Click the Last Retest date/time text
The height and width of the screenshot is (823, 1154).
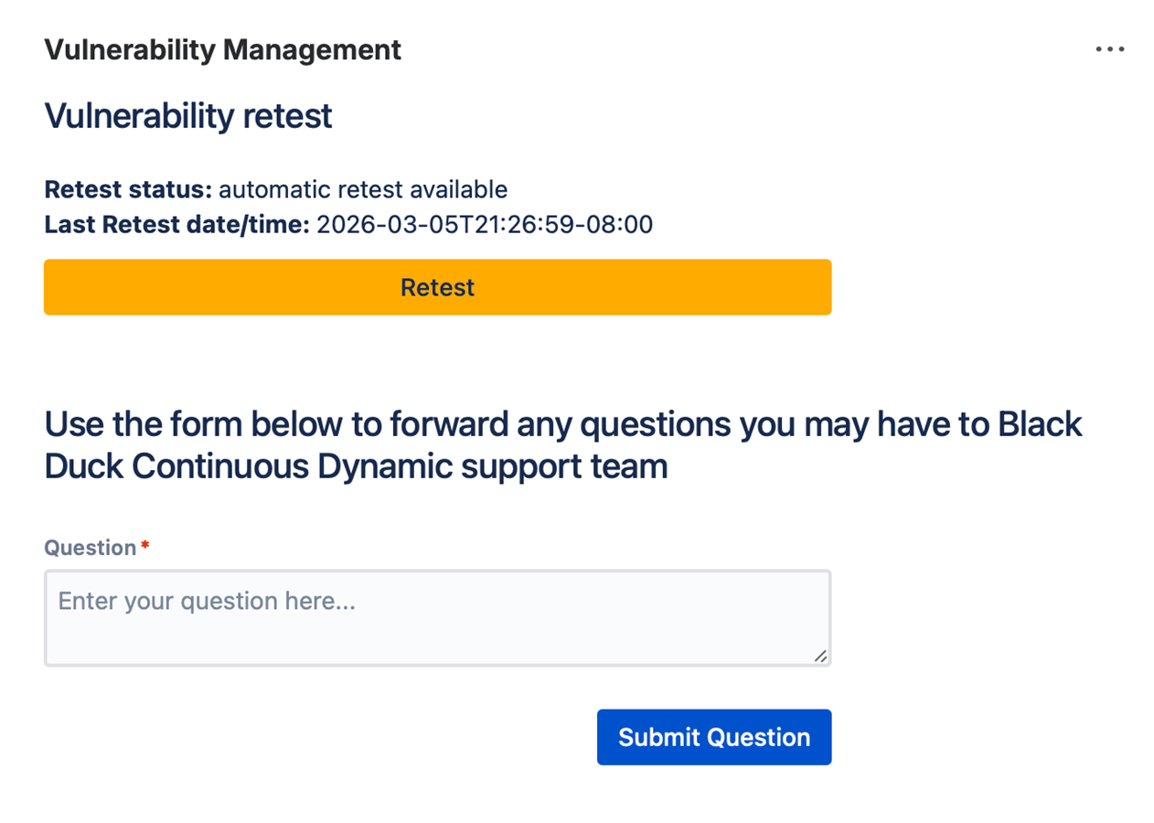[347, 224]
